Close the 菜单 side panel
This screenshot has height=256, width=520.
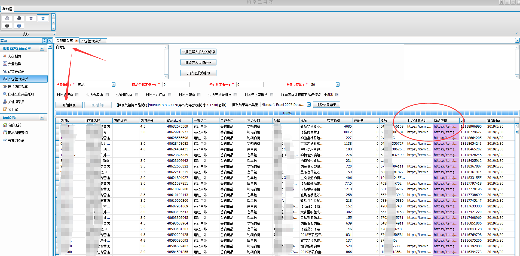50,40
